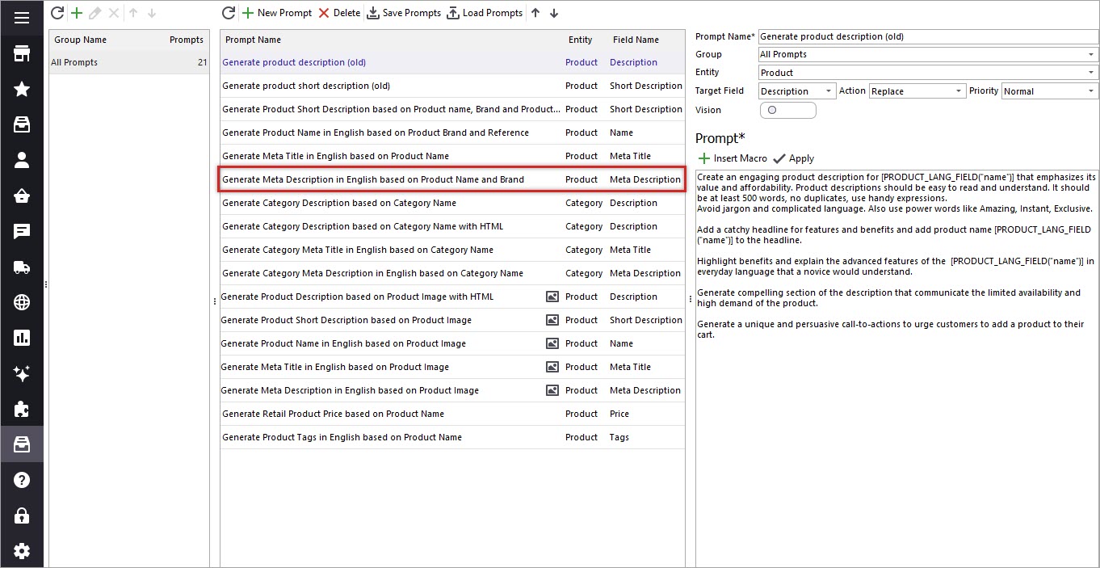Open the reports chart icon in the sidebar
This screenshot has width=1100, height=568.
point(22,338)
